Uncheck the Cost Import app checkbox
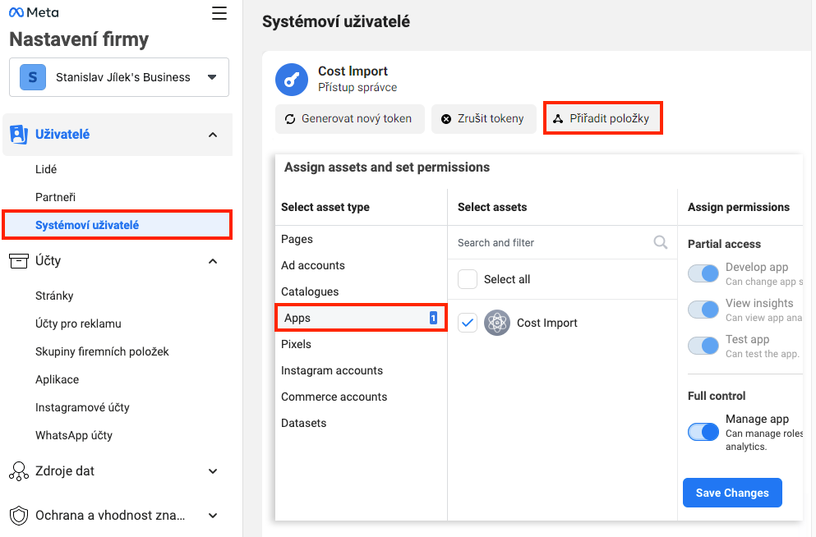Screen dimensions: 816x537 point(468,323)
